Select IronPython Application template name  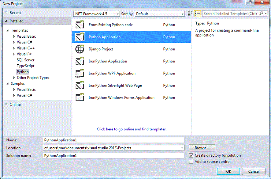click(108, 61)
